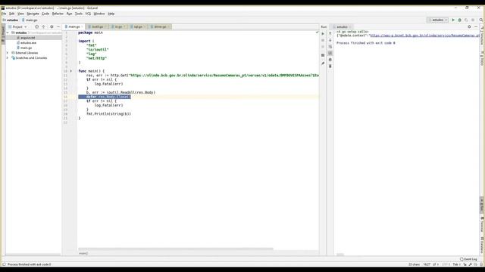This screenshot has height=272, width=485.
Task: Expand the External Libraries node
Action: pos(8,53)
